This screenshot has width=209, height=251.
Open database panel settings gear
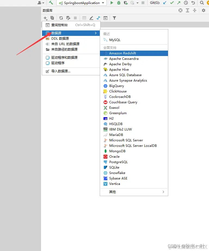(x=203, y=10)
